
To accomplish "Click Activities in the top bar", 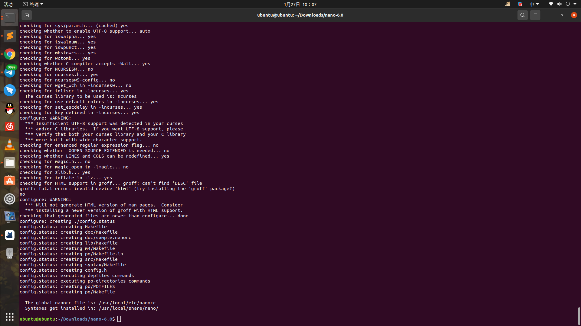I will pos(8,4).
